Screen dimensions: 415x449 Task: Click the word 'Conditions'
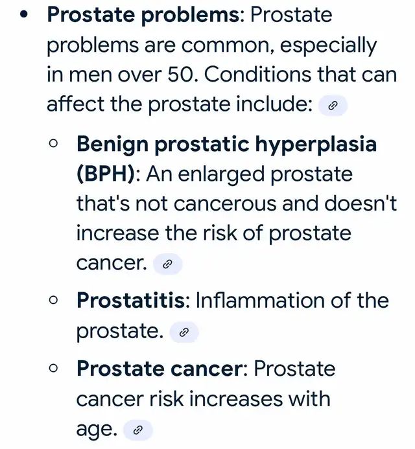(x=257, y=75)
